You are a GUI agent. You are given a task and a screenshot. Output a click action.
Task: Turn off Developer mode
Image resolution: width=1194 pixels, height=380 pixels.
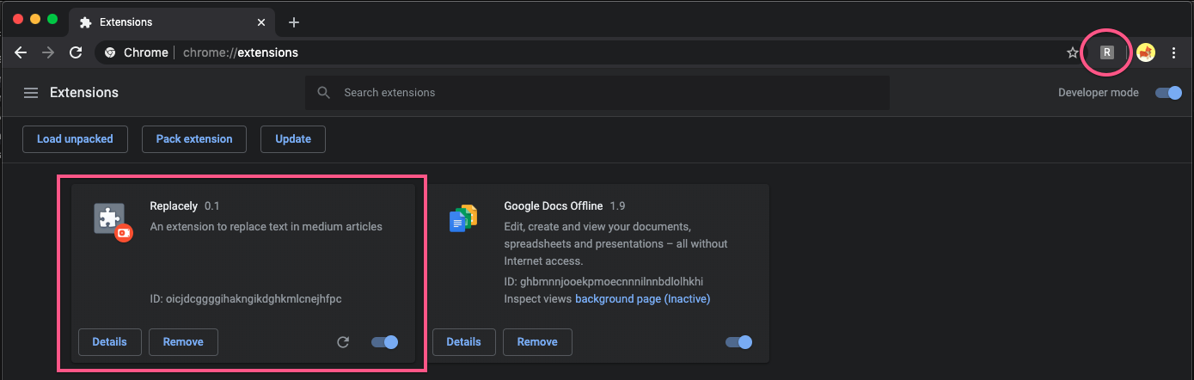pos(1168,93)
